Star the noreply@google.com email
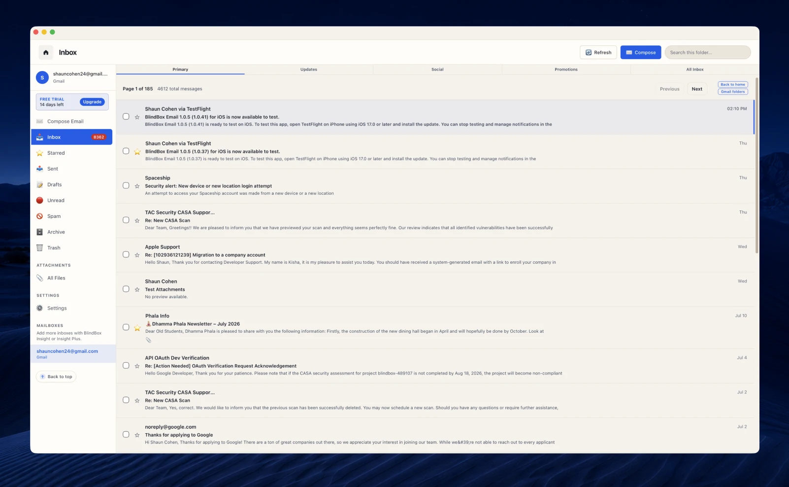Viewport: 789px width, 487px height. [x=137, y=435]
